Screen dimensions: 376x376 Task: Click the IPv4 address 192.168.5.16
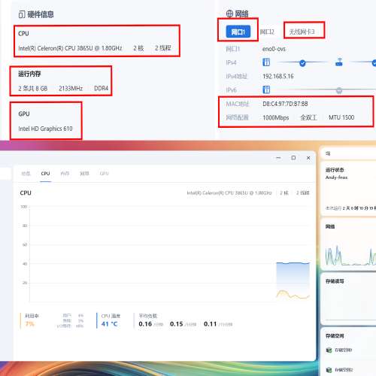(278, 76)
